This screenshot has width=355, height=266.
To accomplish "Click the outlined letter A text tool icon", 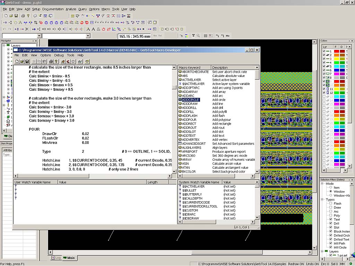I will [20, 23].
